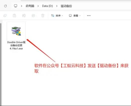Navigate to 此电脑 in the breadcrumb
The image size is (131, 106).
coord(30,6)
